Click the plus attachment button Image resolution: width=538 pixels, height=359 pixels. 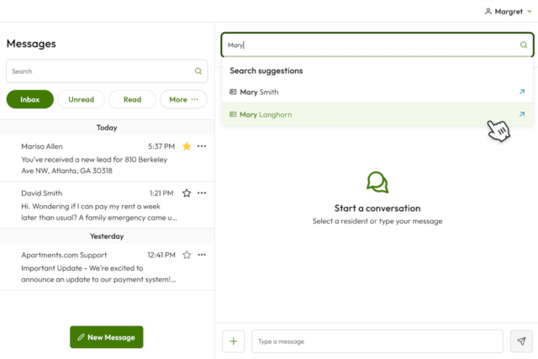point(234,341)
